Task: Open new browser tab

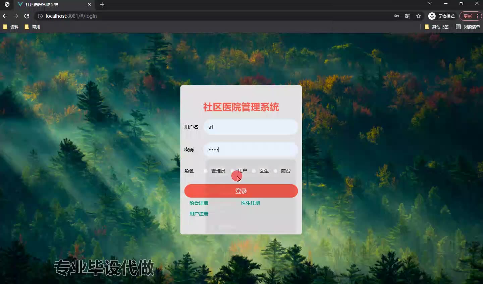Action: pos(102,4)
